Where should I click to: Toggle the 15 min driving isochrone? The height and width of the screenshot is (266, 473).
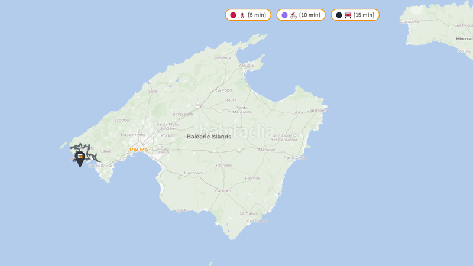(355, 15)
